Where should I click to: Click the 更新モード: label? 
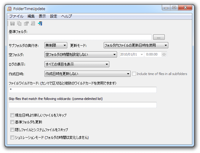78,46
